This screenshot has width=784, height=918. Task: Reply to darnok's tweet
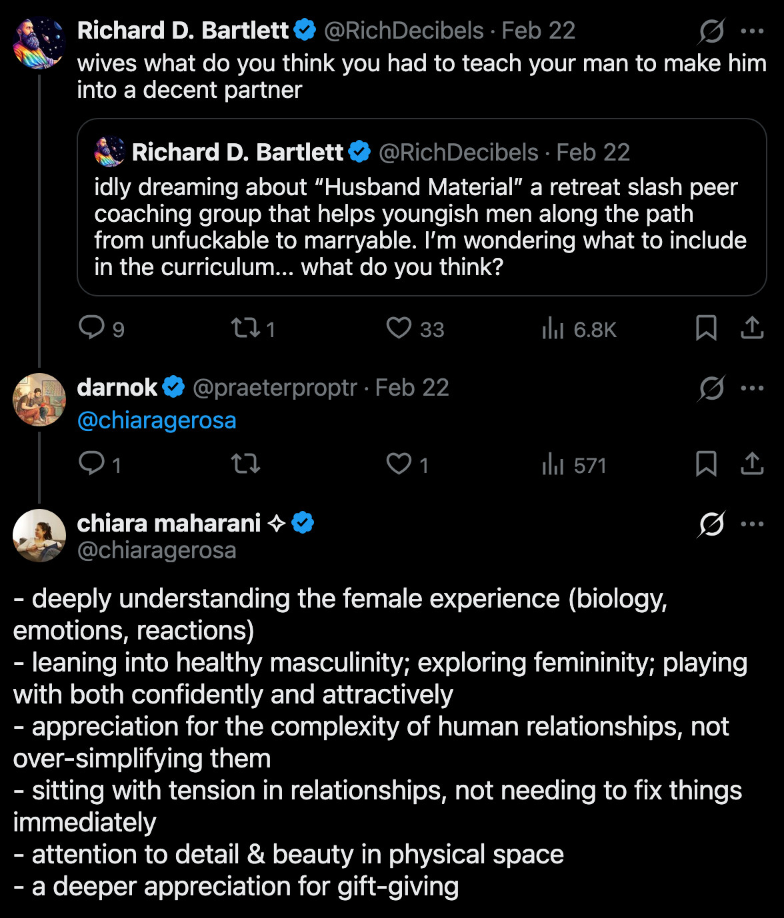91,463
